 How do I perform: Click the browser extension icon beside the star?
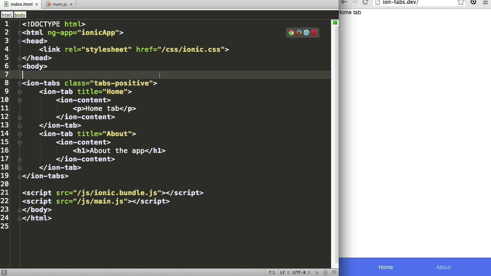[x=473, y=2]
